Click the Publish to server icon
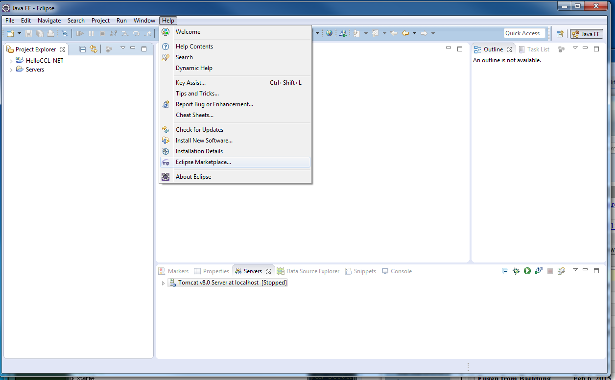615x380 pixels. click(561, 271)
